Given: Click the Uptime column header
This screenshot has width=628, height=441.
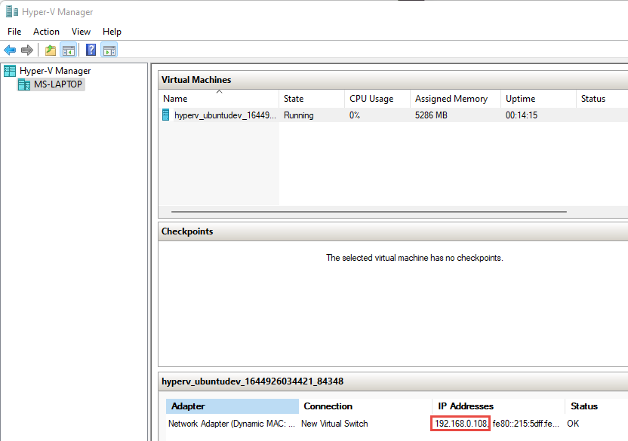Looking at the screenshot, I should pyautogui.click(x=520, y=99).
